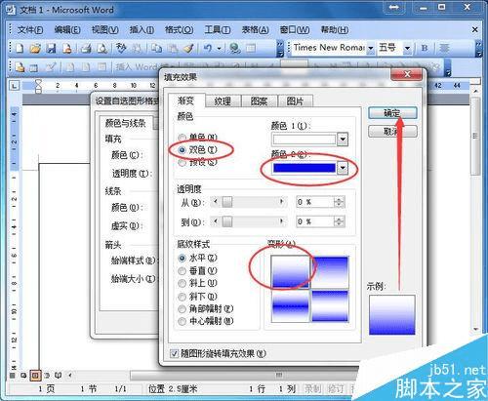Click the ruler tab-stop selector L icon
This screenshot has height=401, width=488.
14,86
